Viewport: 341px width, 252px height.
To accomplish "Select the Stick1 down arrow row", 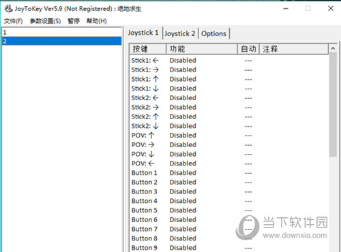I will 229,89.
